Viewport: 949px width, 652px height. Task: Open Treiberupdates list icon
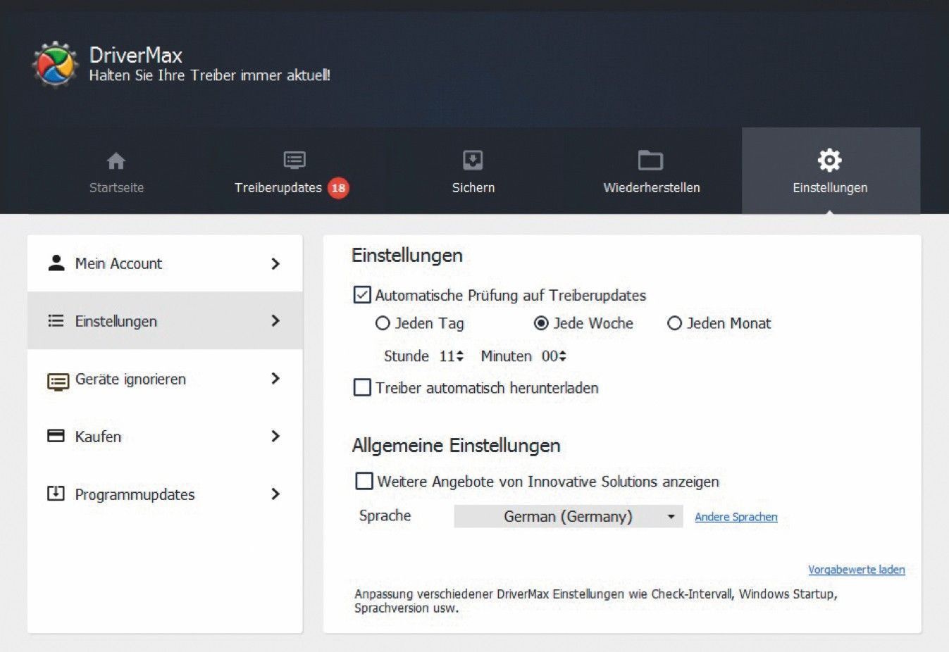point(294,161)
